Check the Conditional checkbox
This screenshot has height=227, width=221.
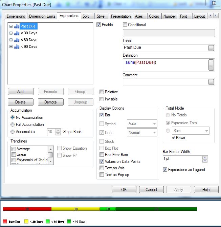[125, 25]
